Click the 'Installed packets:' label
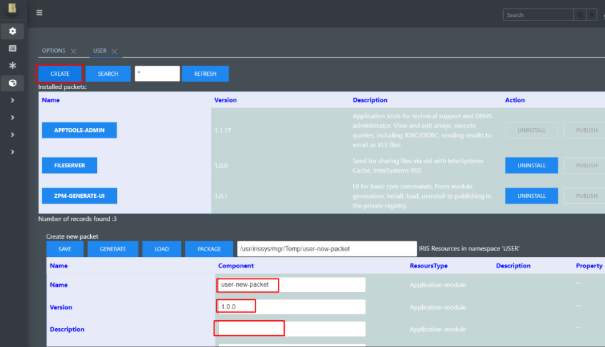Viewport: 605px width, 347px height. 62,87
